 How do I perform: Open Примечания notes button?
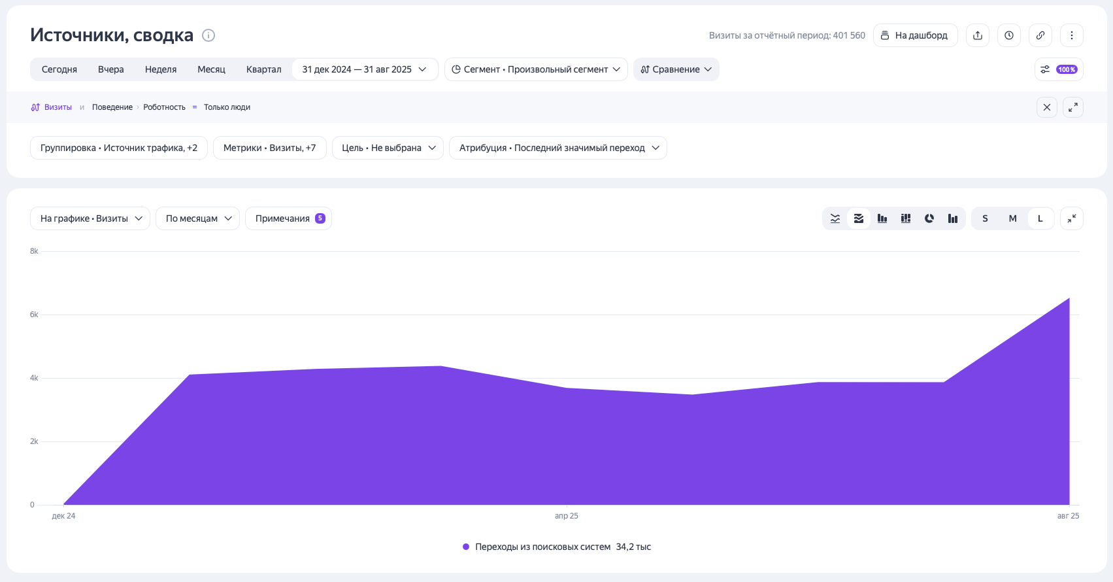click(288, 218)
